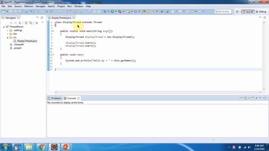This screenshot has height=151, width=269.
Task: Expand the .settings folder
Action: [8, 31]
